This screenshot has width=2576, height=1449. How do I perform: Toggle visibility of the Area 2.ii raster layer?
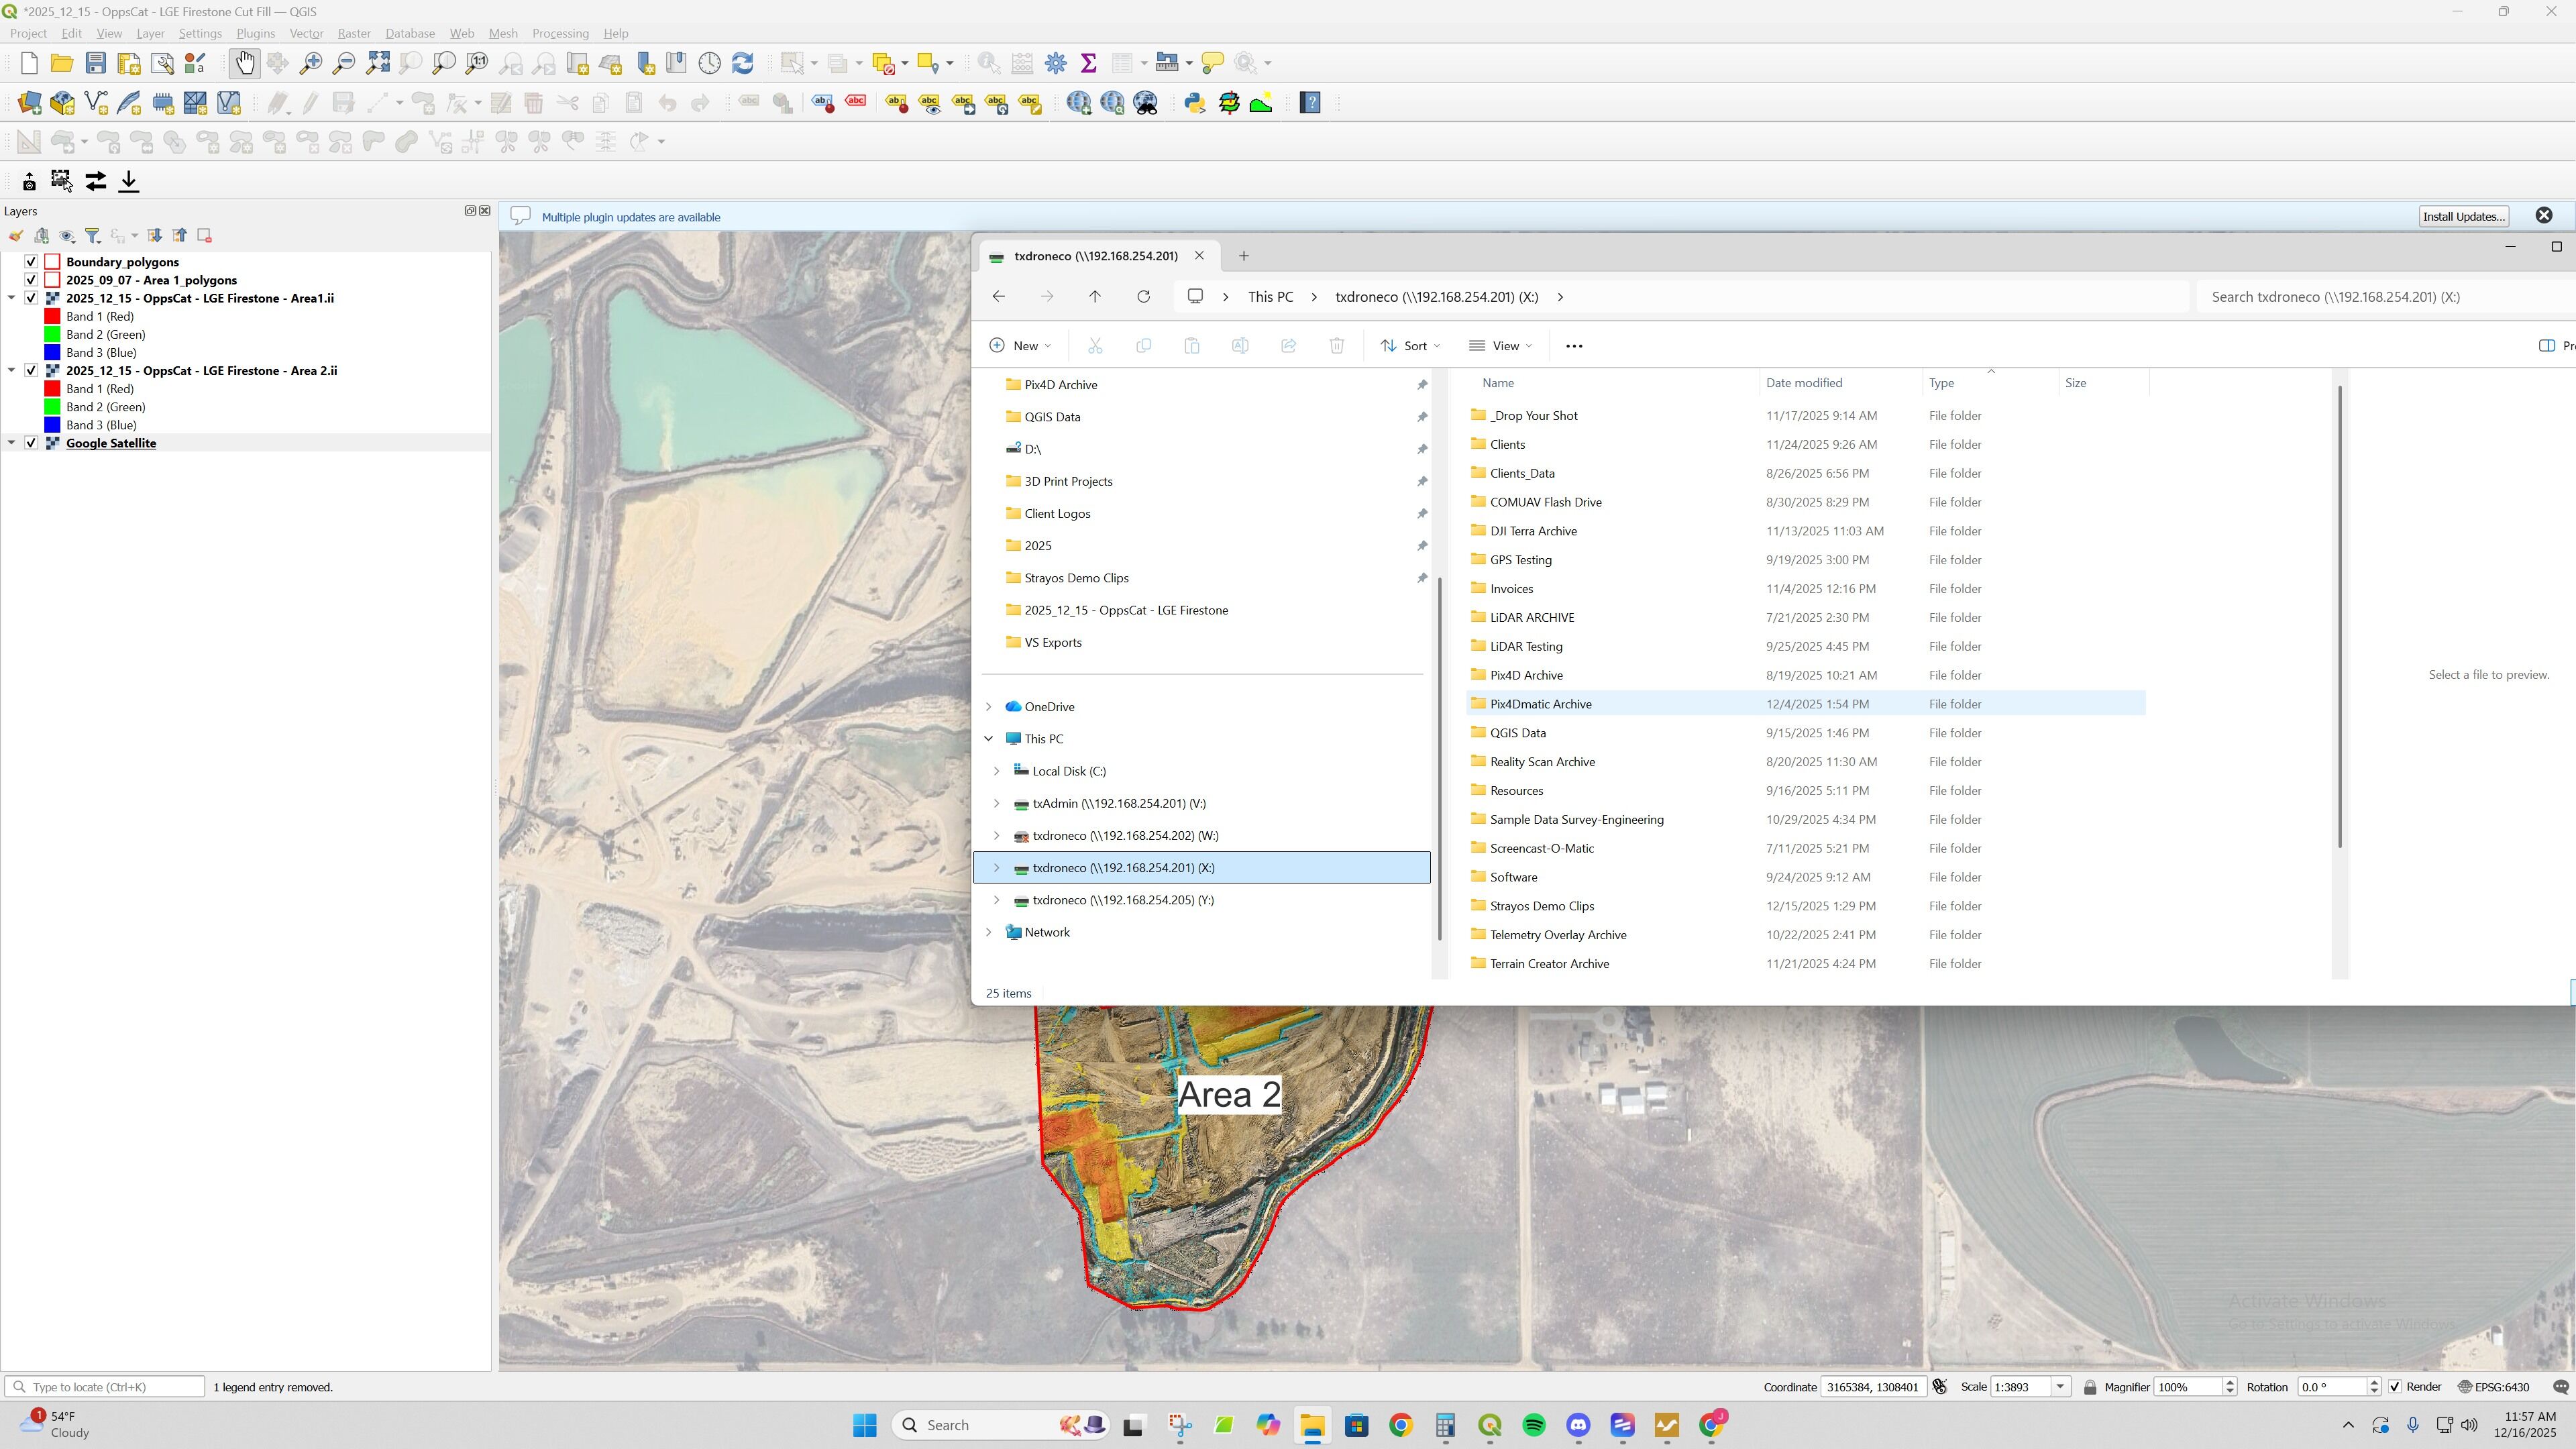(31, 371)
